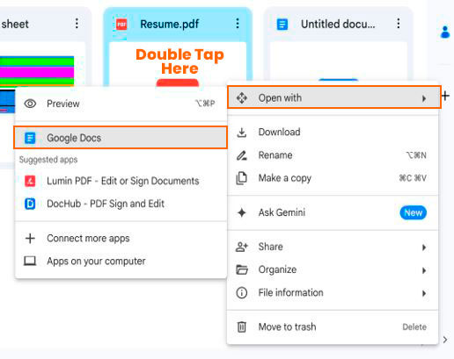The height and width of the screenshot is (359, 454).
Task: Click the plus icon in the right side panel
Action: tap(445, 96)
